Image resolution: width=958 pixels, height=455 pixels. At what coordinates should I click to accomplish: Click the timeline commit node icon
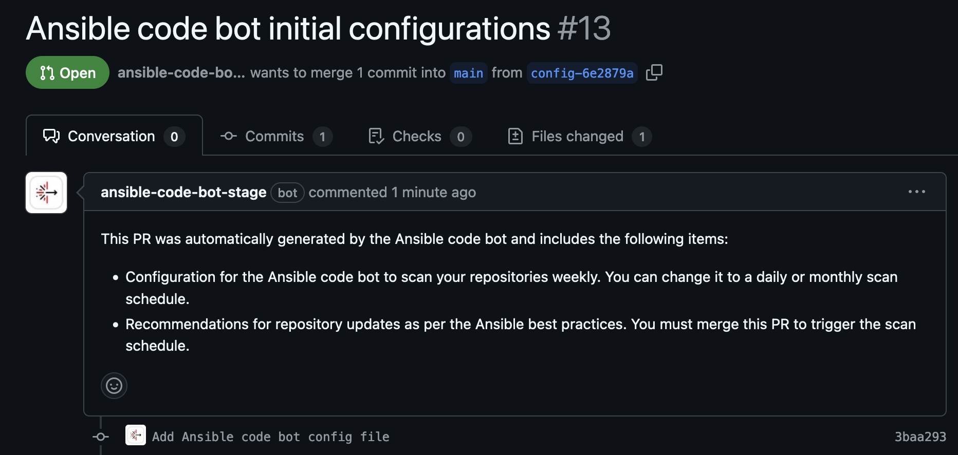tap(101, 437)
